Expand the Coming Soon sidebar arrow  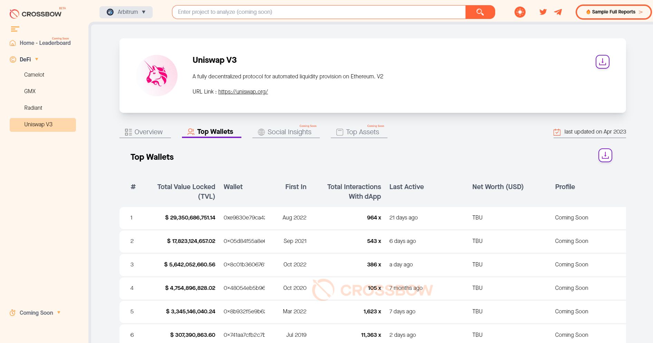pyautogui.click(x=59, y=312)
